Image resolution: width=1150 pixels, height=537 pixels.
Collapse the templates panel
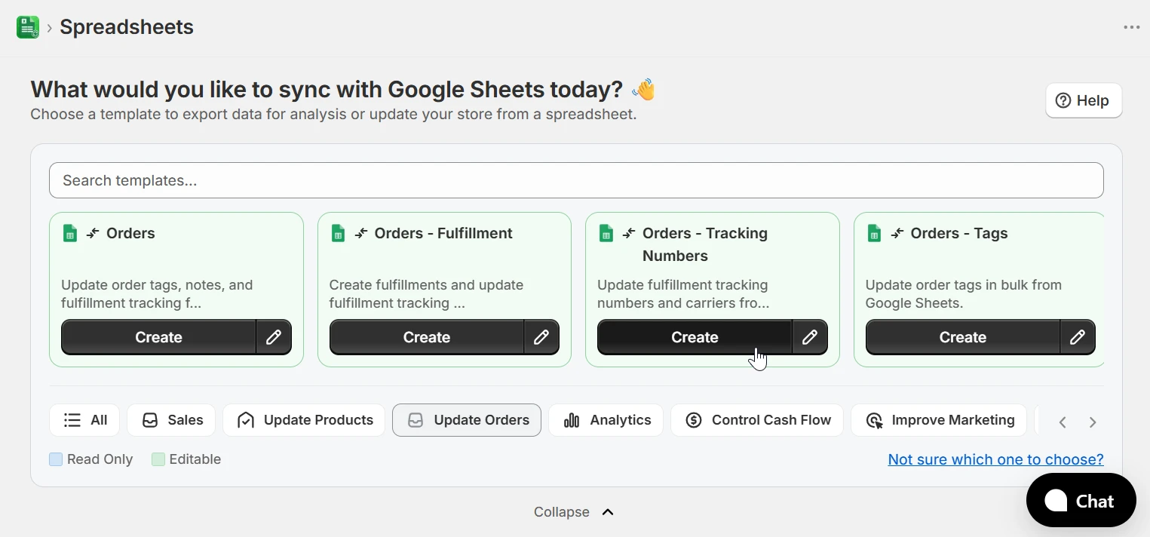[574, 512]
